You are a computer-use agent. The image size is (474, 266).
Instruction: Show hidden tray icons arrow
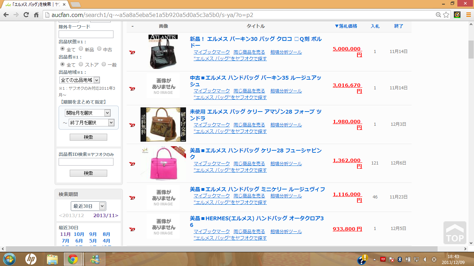point(374,259)
